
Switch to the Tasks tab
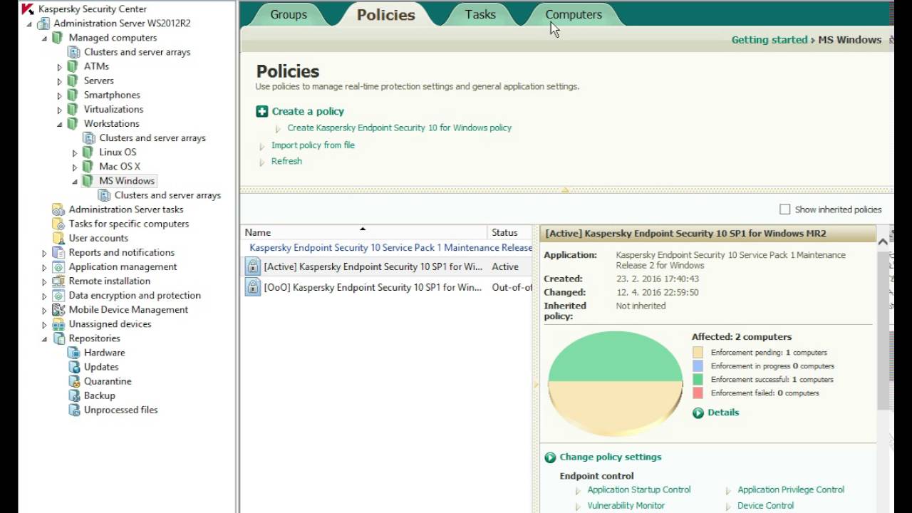click(480, 14)
